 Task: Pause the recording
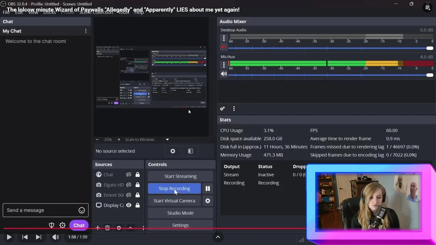point(208,189)
